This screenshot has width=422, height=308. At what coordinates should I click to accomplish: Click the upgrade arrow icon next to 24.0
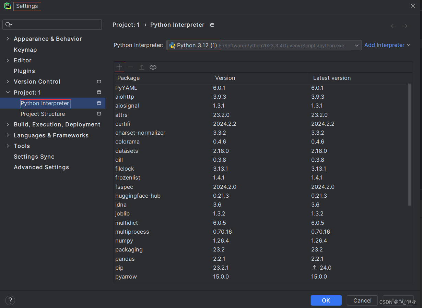[x=314, y=268]
